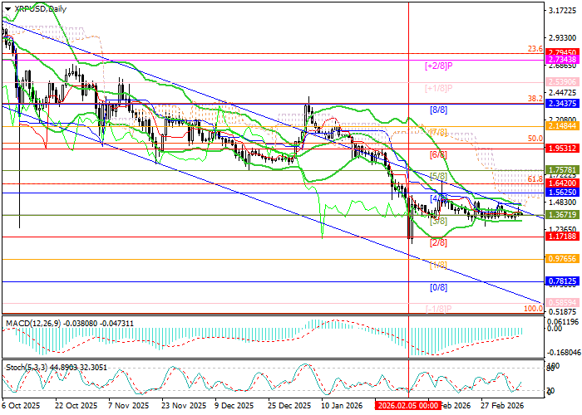Select the red 1.17188 price tag
Screen dimensions: 582x415
pos(562,237)
